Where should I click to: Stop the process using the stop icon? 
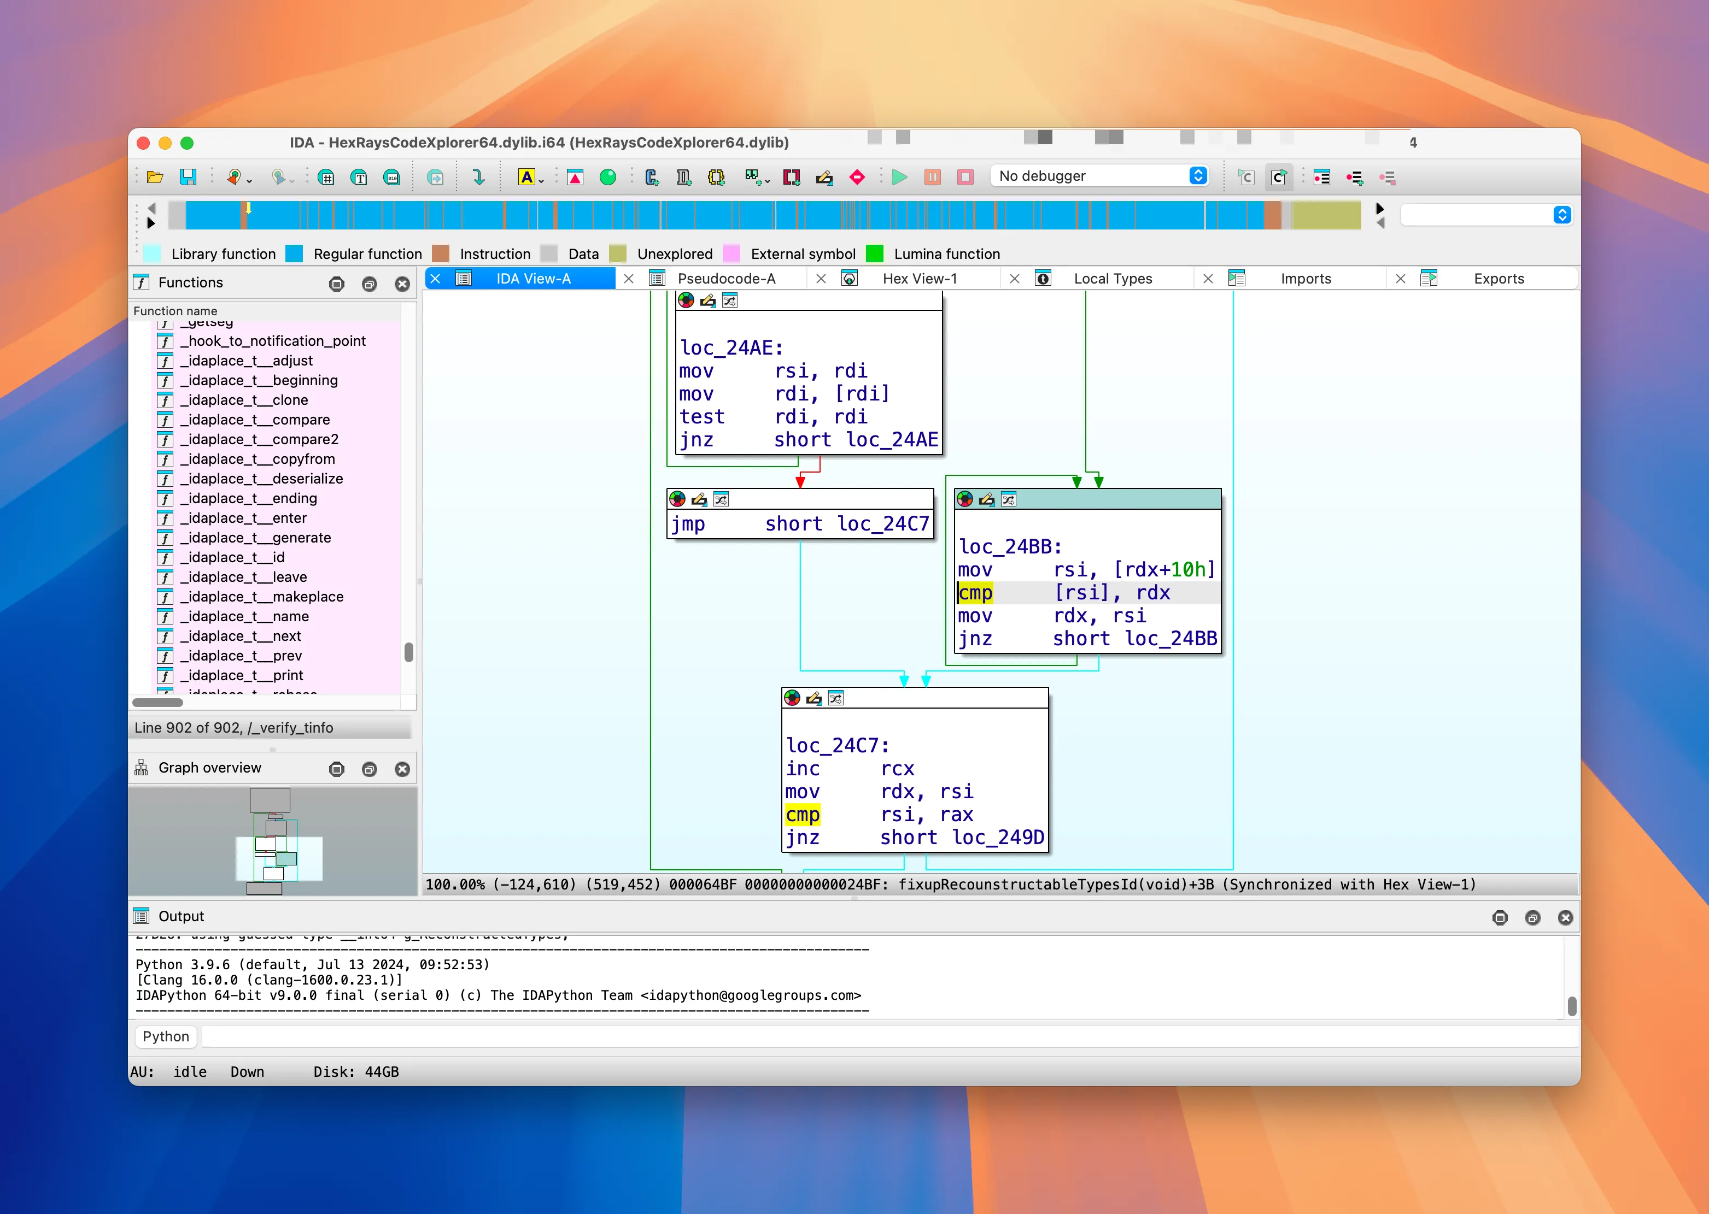(x=965, y=177)
